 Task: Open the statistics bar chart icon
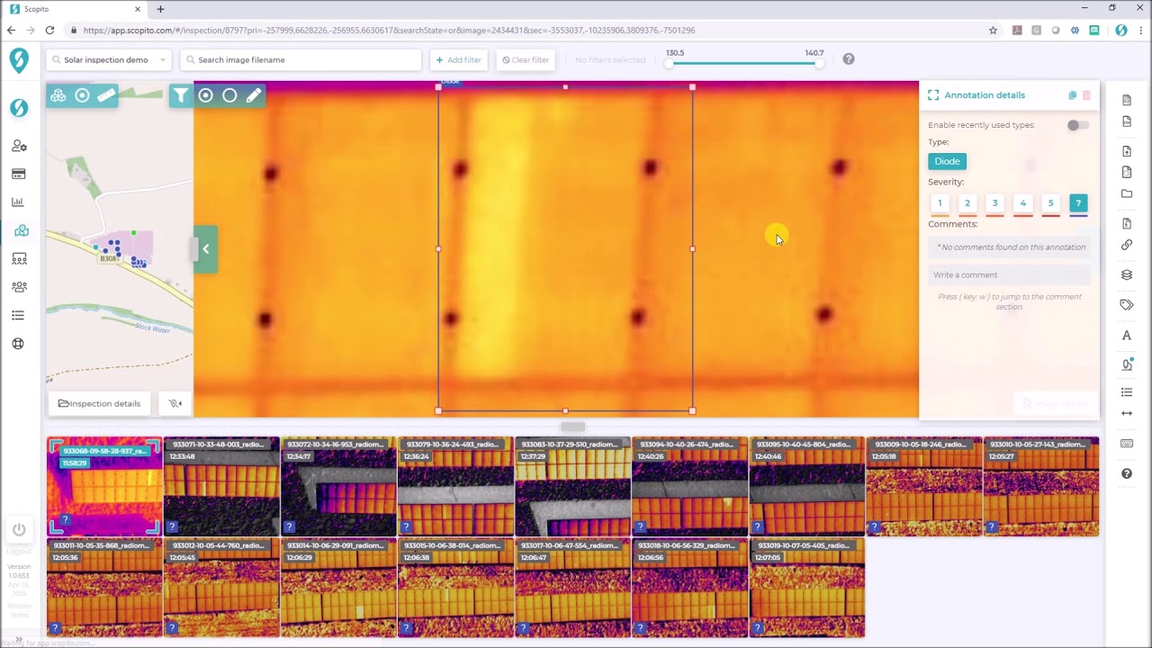click(x=19, y=202)
